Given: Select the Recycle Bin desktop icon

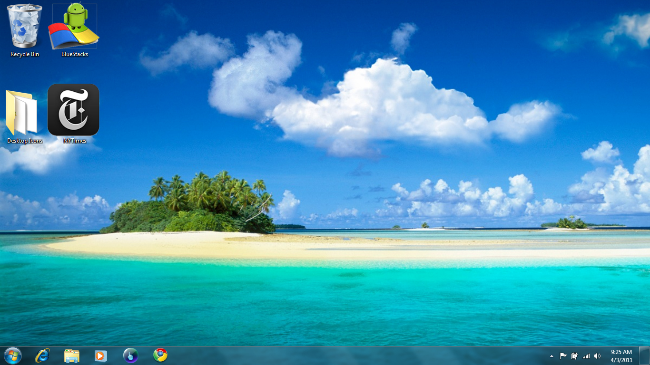Looking at the screenshot, I should 24,27.
